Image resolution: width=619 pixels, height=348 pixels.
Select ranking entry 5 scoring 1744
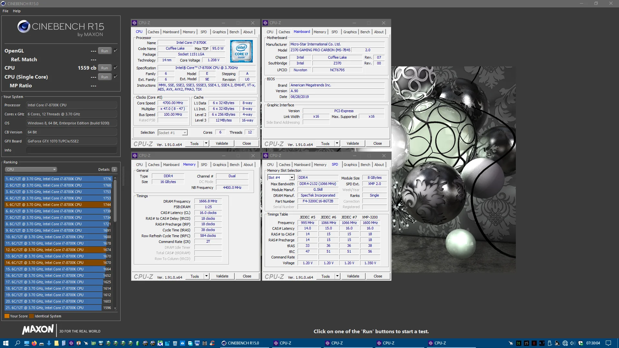tap(58, 205)
